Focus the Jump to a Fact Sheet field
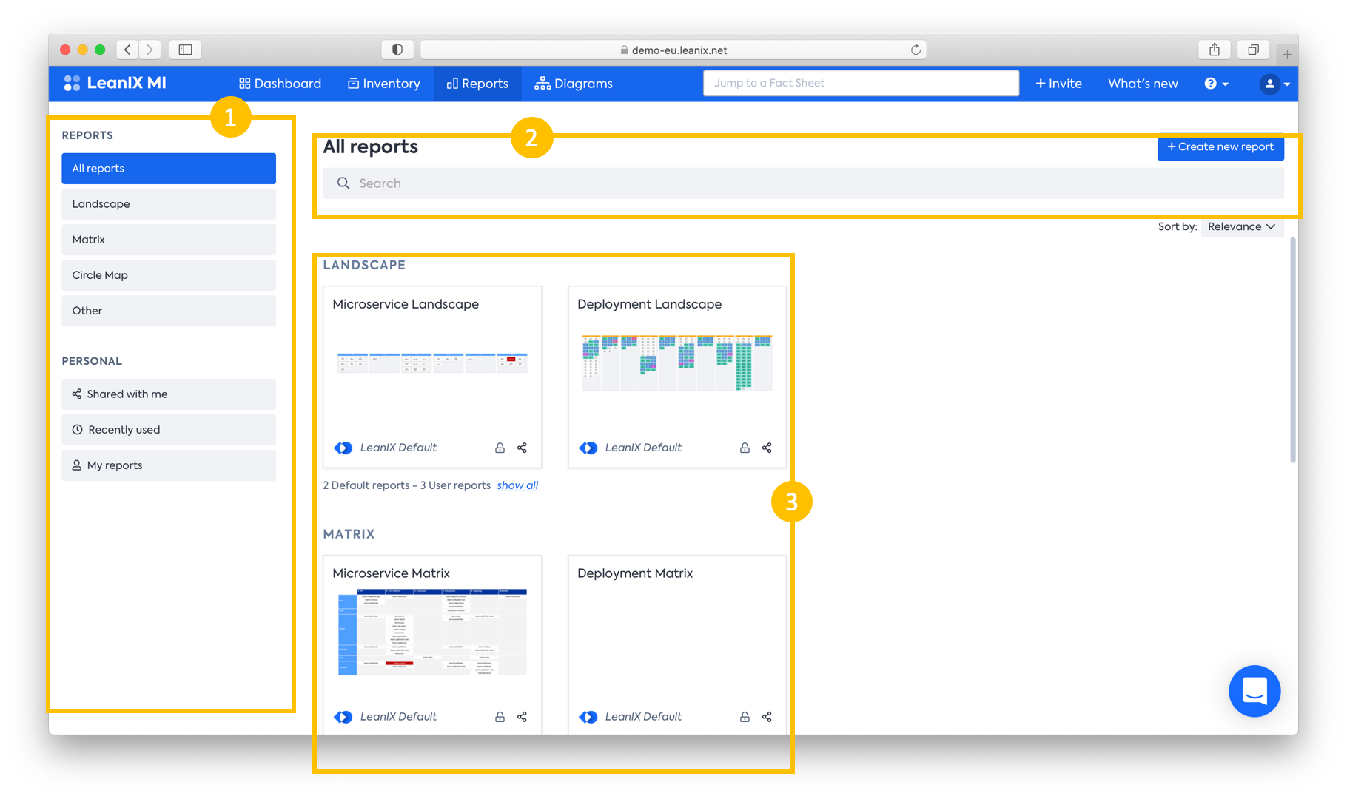 coord(861,83)
